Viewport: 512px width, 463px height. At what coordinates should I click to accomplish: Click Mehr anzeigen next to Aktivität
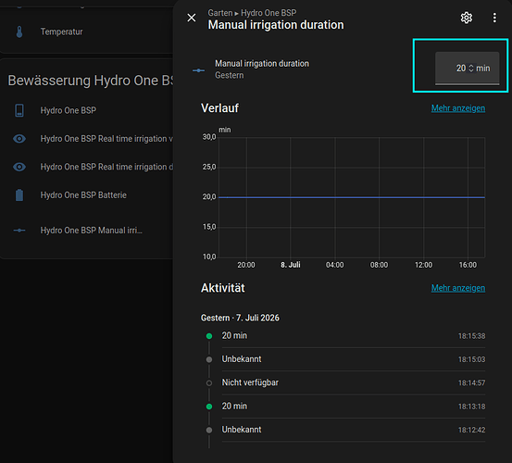(458, 288)
